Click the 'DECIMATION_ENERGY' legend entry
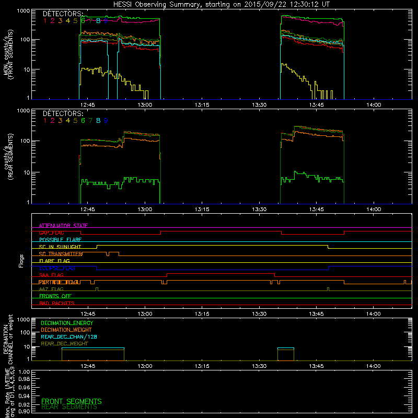Image resolution: width=418 pixels, height=418 pixels. click(67, 323)
